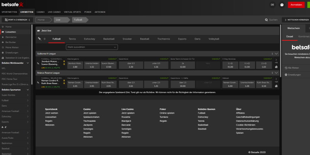Bet on Unentschieden at 2.95
This screenshot has height=155, width=310.
[x=92, y=84]
